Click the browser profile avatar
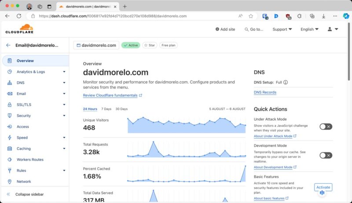352x203 pixels. point(29,7)
